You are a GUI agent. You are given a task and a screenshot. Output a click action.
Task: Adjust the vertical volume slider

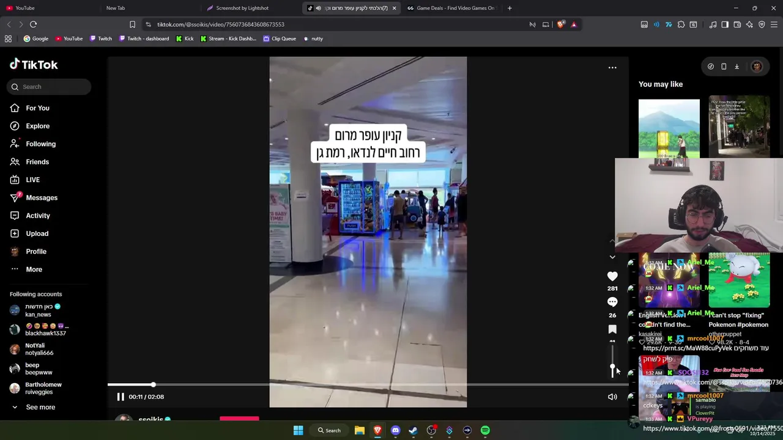click(x=612, y=361)
